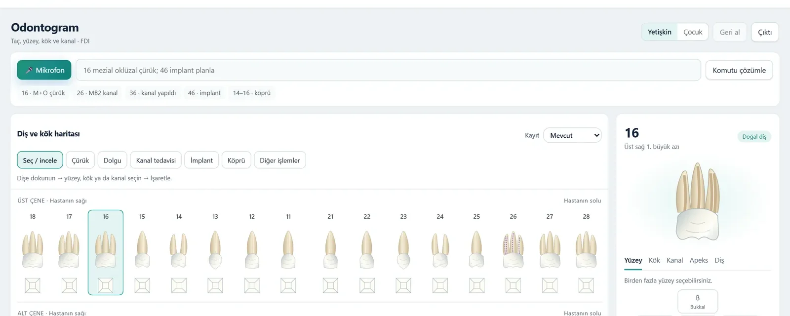Switch to Çocuk dentition mode
This screenshot has height=316, width=790.
693,32
